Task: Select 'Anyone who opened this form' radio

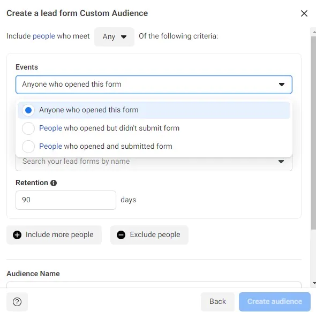Action: [28, 110]
